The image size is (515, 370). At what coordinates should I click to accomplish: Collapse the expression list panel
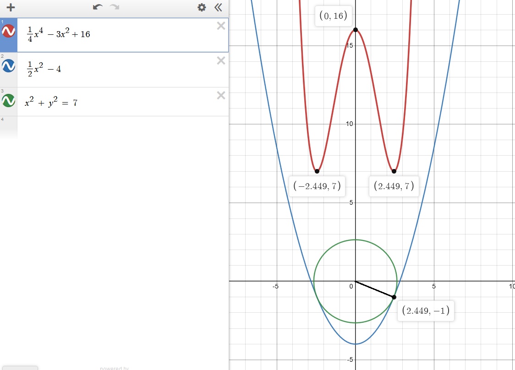point(218,7)
